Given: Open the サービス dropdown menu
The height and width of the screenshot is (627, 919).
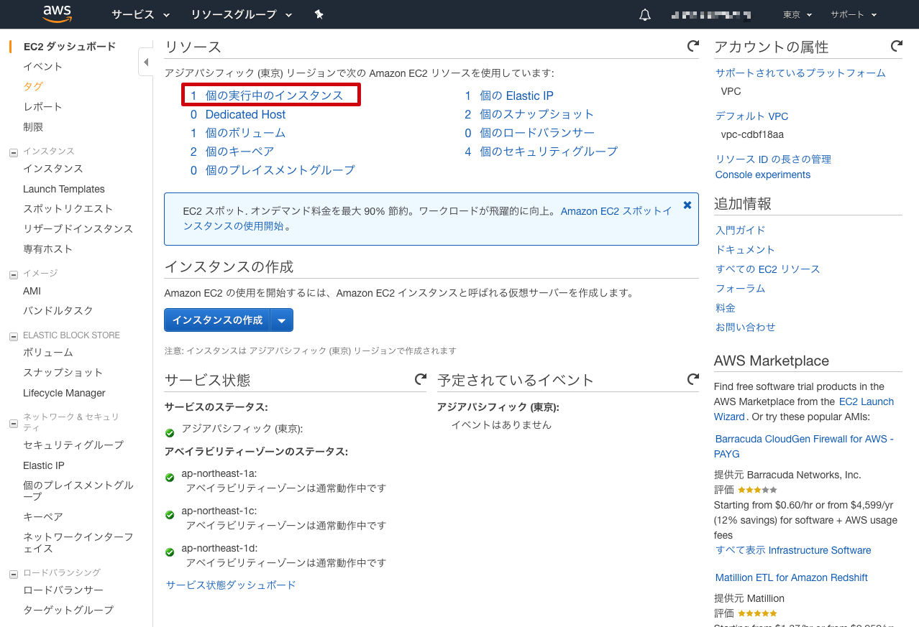Looking at the screenshot, I should 140,14.
